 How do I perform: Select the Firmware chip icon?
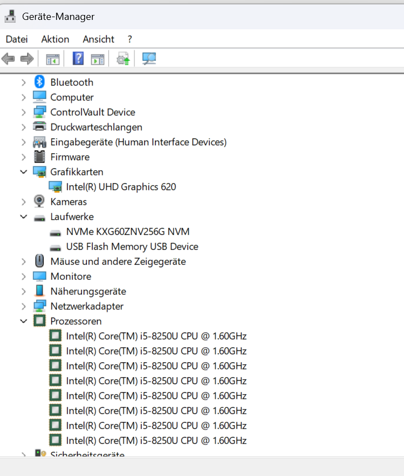point(39,156)
